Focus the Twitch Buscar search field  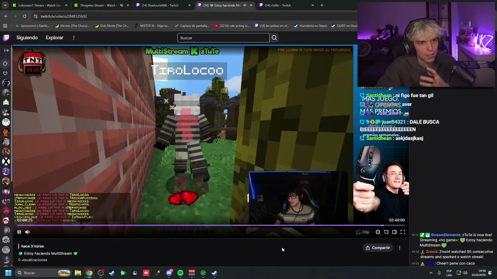(223, 38)
